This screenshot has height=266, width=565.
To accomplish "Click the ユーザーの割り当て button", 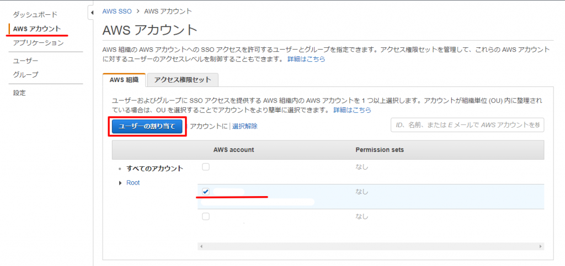I will [x=147, y=126].
